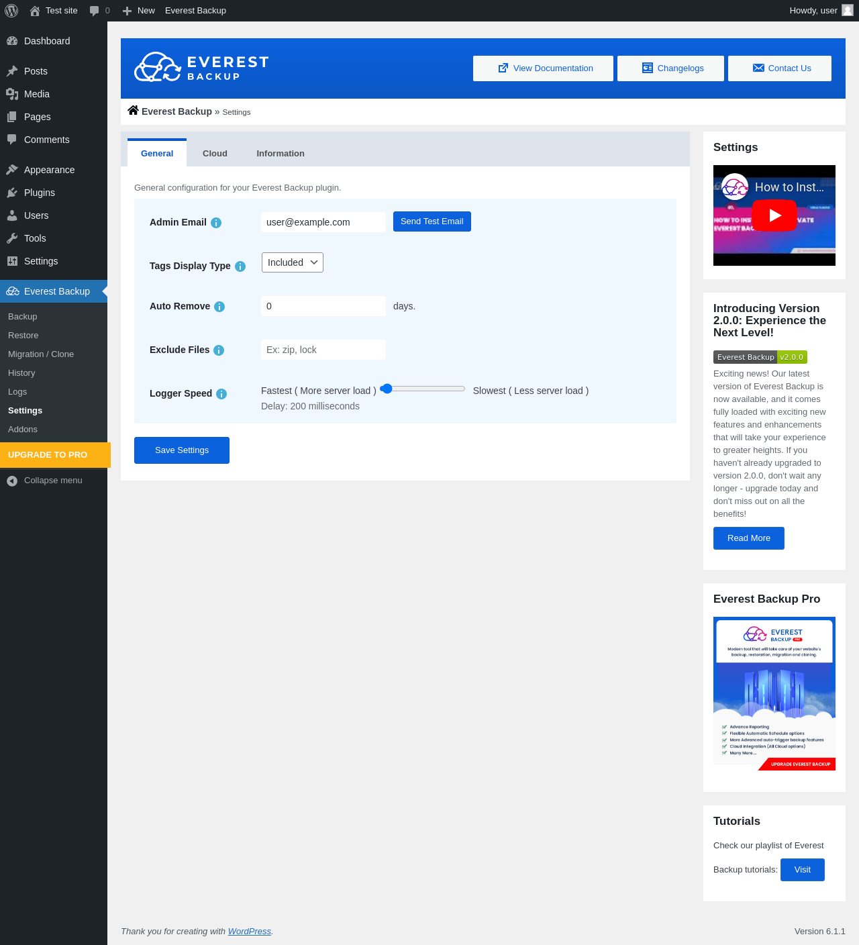
Task: Click the Tags Display Type info icon
Action: coord(240,266)
